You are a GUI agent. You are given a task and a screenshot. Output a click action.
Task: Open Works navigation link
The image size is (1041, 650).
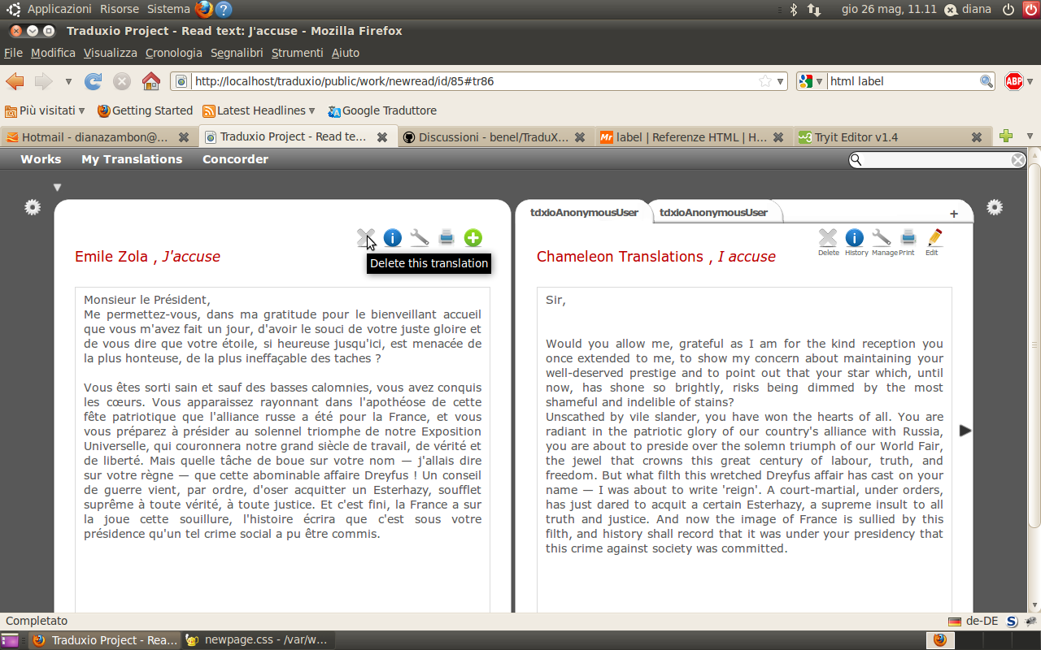[41, 159]
